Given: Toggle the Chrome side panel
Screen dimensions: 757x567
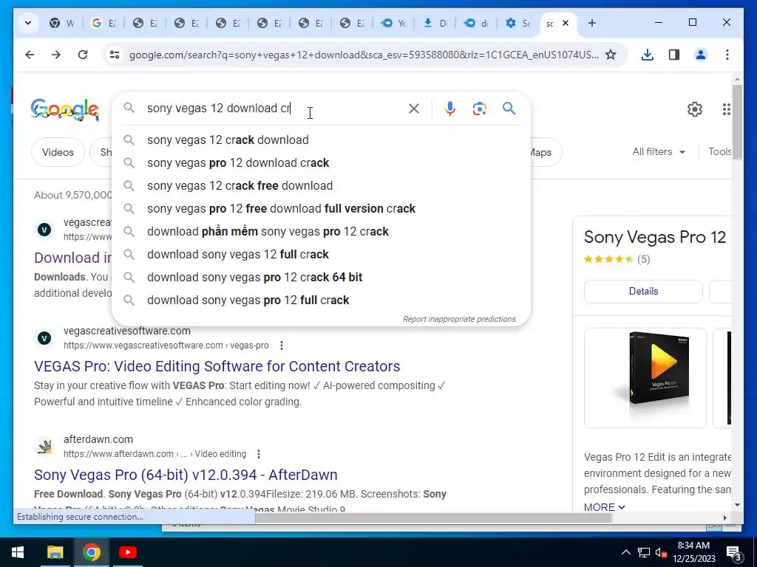Looking at the screenshot, I should [x=674, y=55].
